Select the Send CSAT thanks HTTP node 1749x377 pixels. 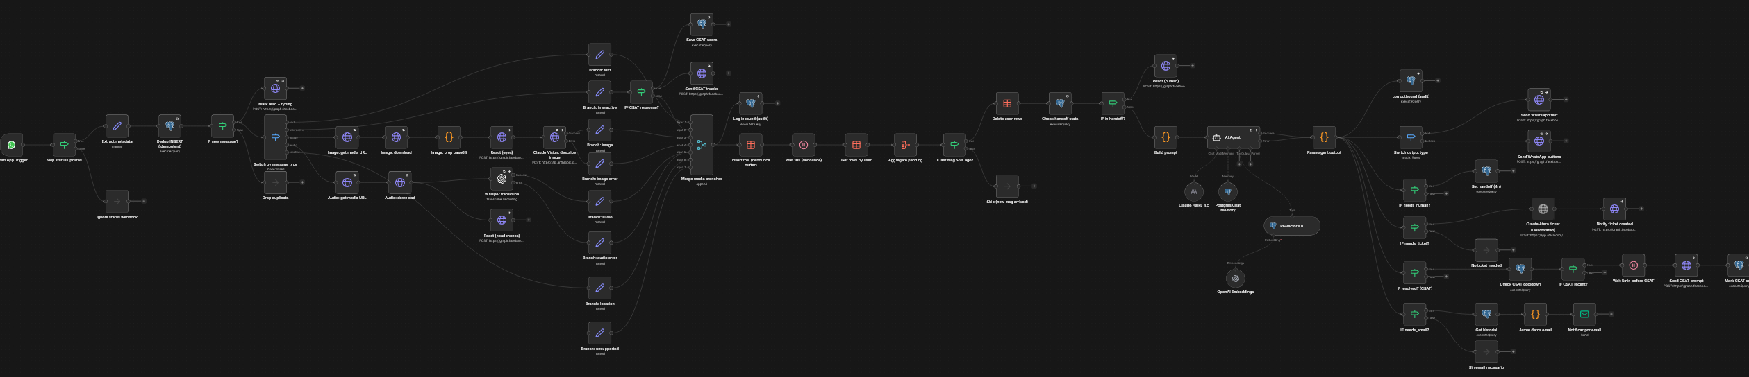coord(702,73)
